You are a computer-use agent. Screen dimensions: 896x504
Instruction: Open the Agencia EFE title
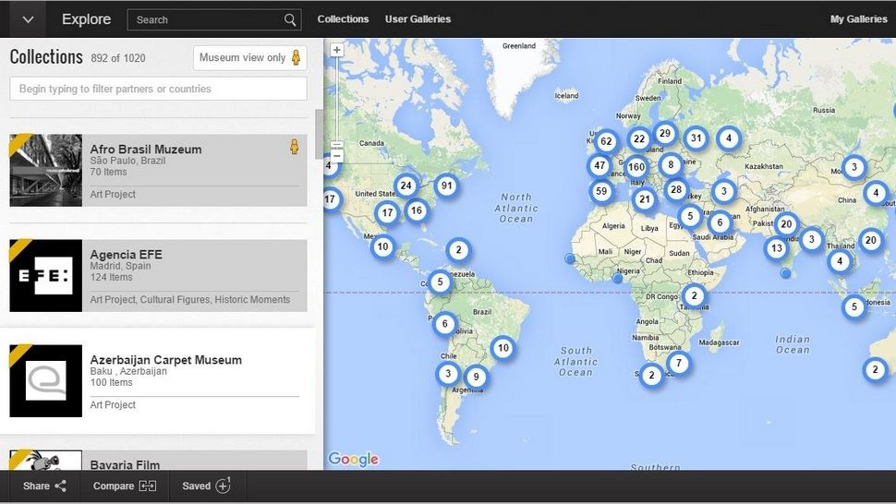pos(126,255)
